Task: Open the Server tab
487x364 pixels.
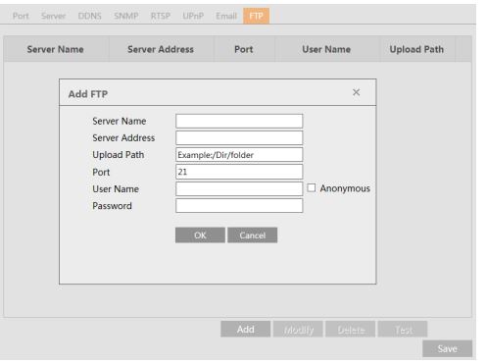Action: pos(53,16)
